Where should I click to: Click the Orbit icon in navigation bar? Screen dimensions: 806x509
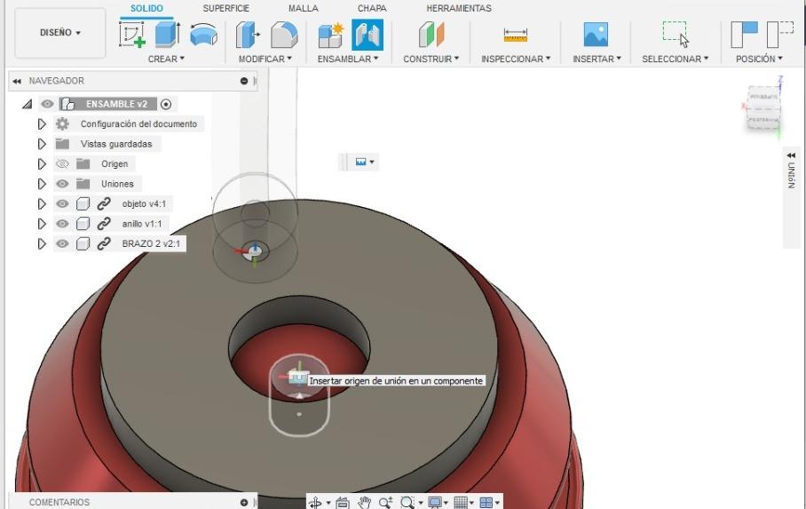(315, 502)
